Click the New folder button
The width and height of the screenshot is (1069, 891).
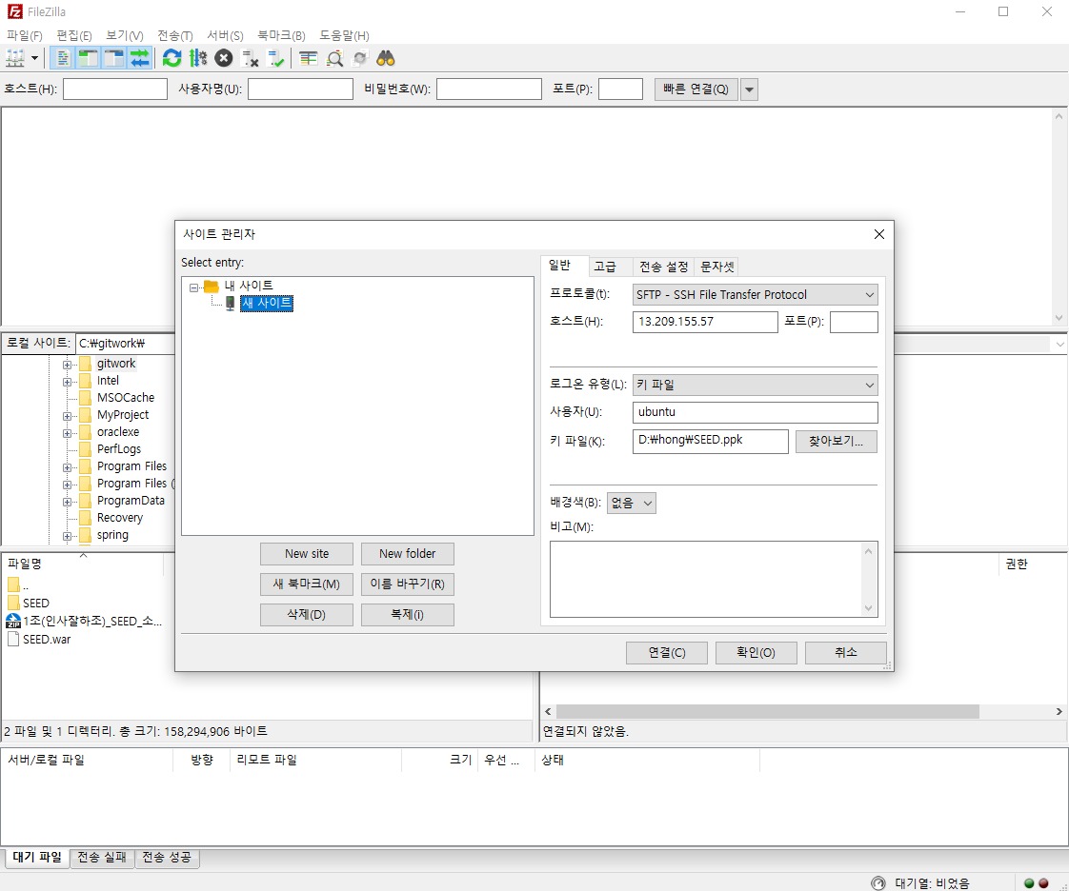(408, 554)
